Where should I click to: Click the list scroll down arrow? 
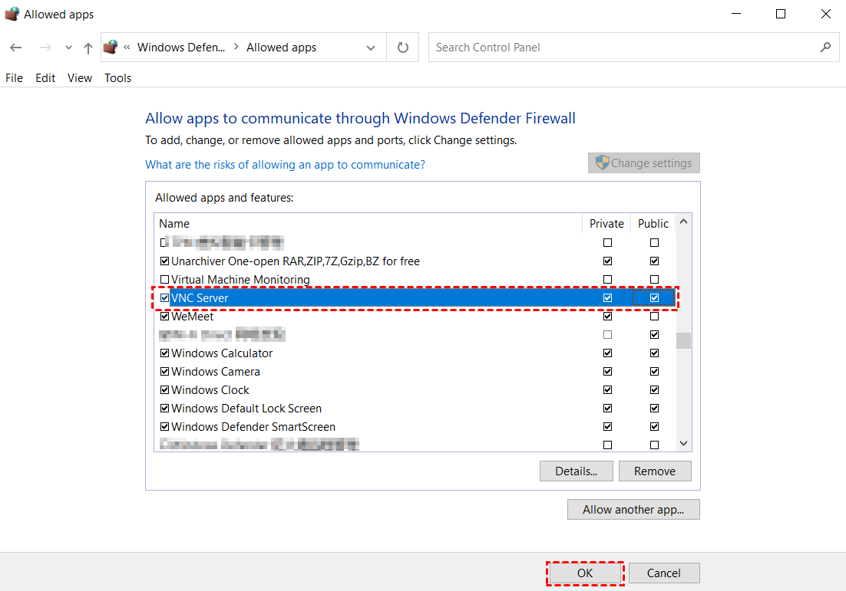click(683, 443)
